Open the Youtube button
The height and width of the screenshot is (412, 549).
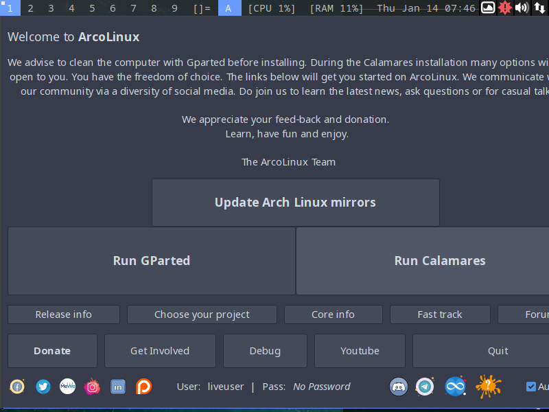360,351
